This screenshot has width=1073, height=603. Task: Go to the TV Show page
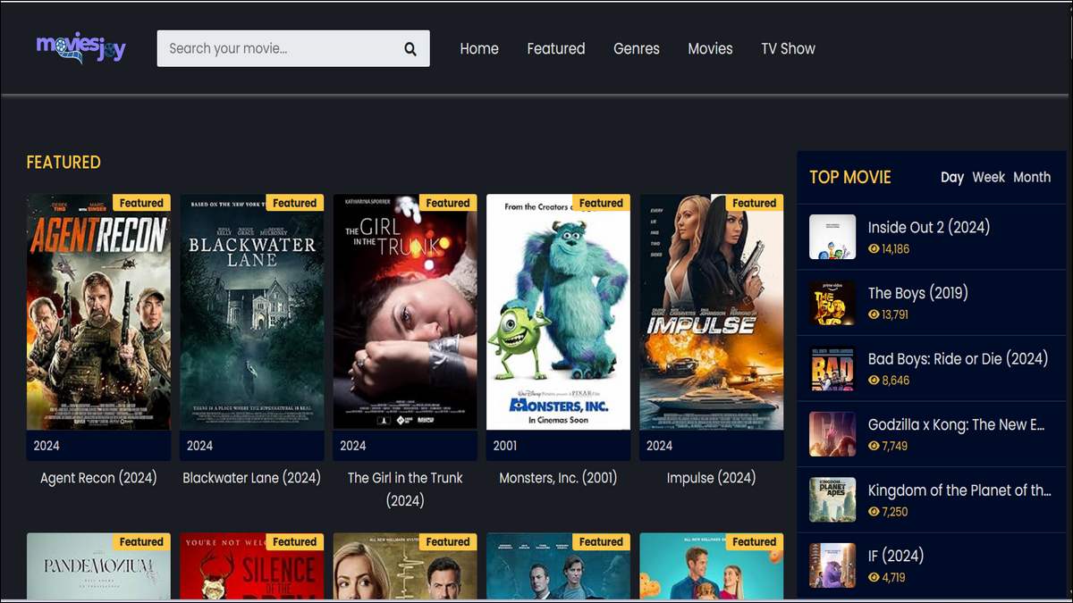[x=788, y=48]
